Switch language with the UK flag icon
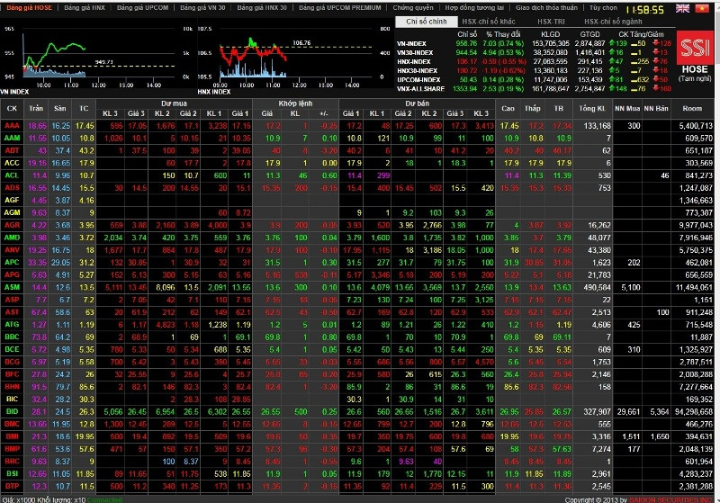 (681, 7)
